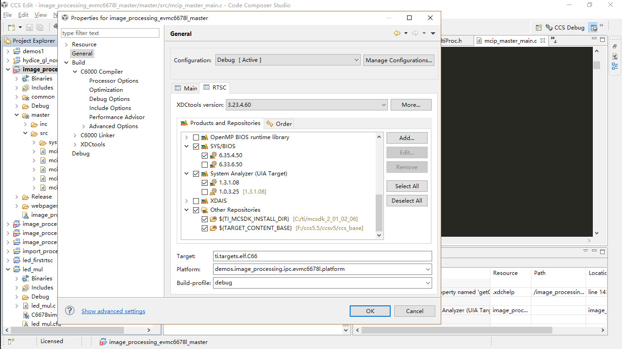Viewport: 622px width, 349px height.
Task: Open the call hierarchy view icon in right trim
Action: pyautogui.click(x=615, y=57)
